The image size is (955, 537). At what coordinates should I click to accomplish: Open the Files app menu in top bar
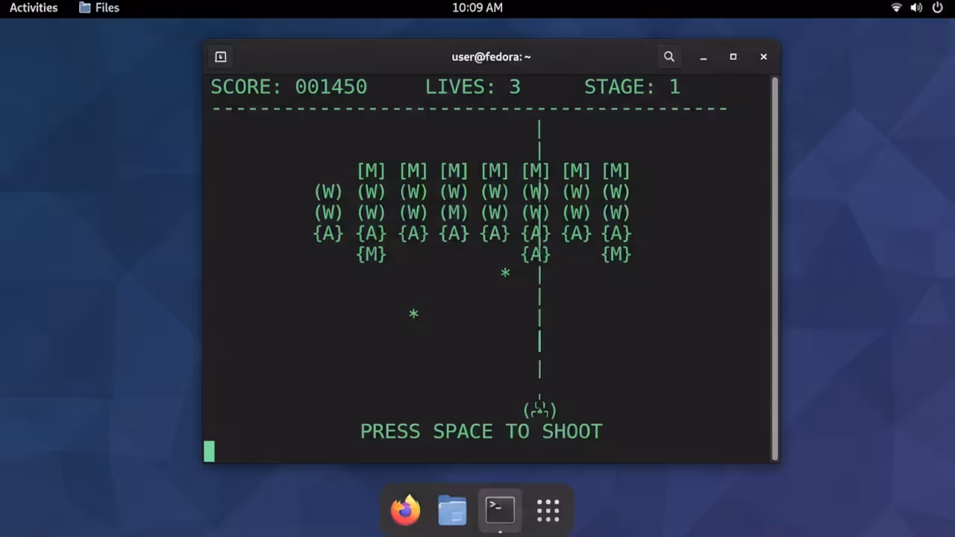coord(99,7)
